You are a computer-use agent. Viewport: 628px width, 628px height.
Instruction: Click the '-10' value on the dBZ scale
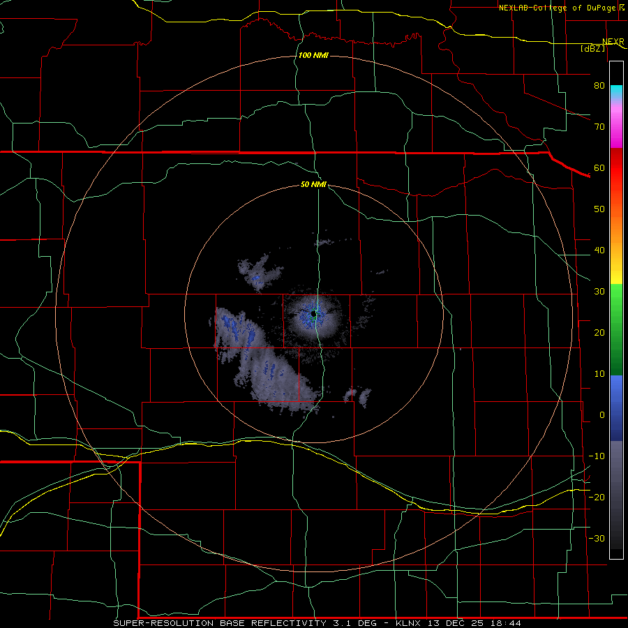pos(597,456)
